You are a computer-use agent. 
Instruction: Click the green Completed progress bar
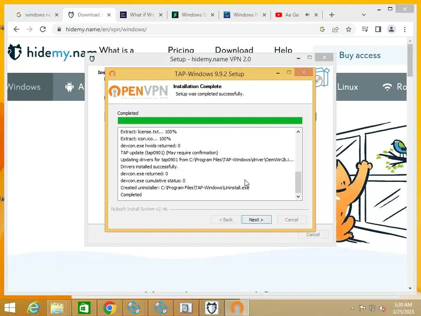210,121
